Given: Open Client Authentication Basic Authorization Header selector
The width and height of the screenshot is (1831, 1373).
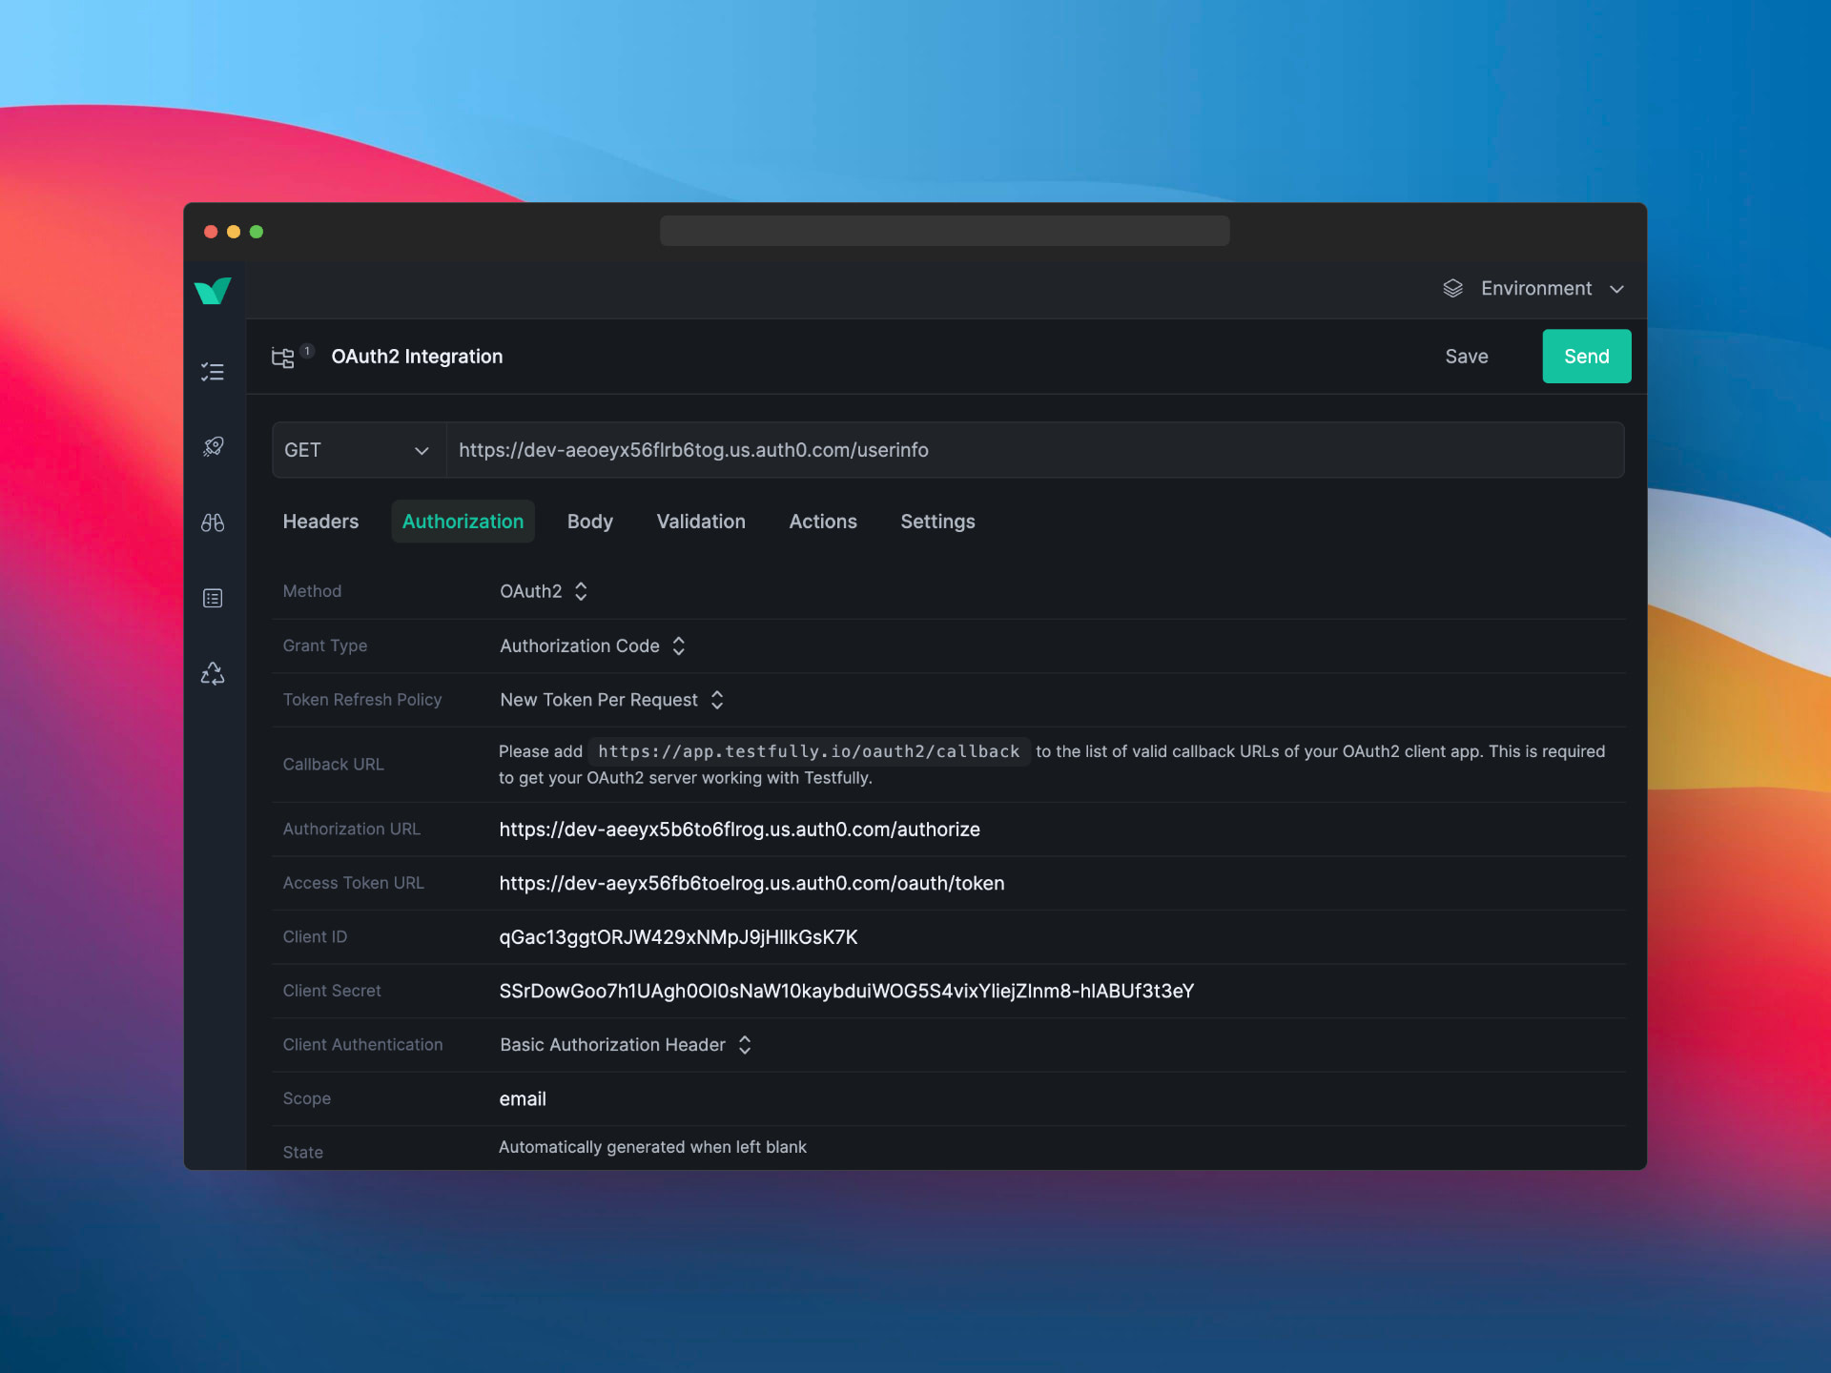Looking at the screenshot, I should pyautogui.click(x=626, y=1045).
